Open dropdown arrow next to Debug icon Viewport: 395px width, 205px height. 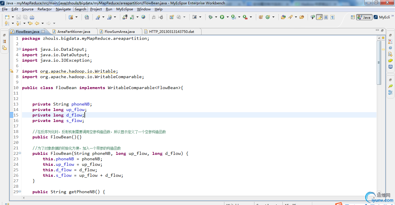[x=216, y=17]
